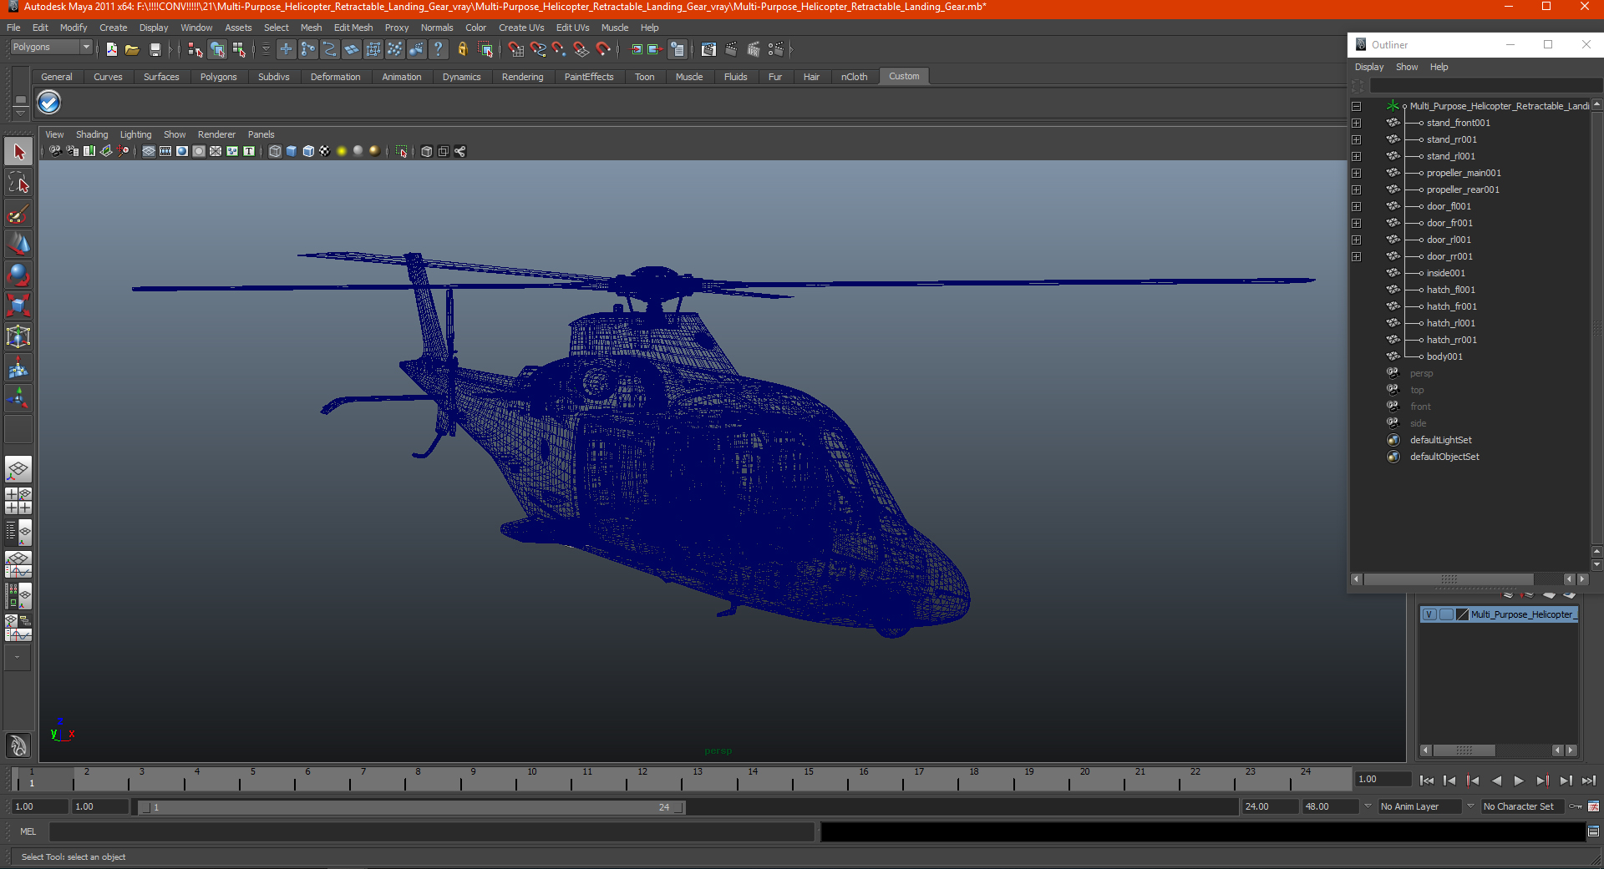Screen dimensions: 1604x869
Task: Pick the Move tool with cone icon
Action: pyautogui.click(x=18, y=244)
